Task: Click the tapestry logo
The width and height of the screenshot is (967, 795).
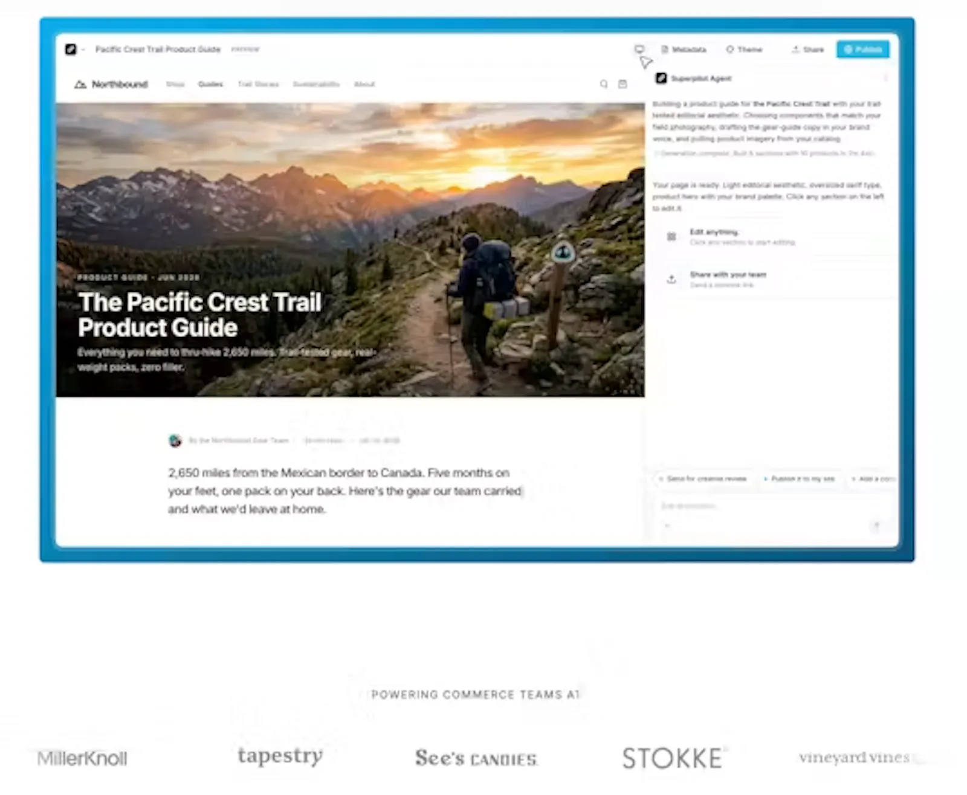Action: 280,756
